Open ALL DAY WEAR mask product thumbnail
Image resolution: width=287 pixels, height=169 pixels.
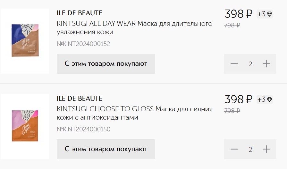[24, 41]
